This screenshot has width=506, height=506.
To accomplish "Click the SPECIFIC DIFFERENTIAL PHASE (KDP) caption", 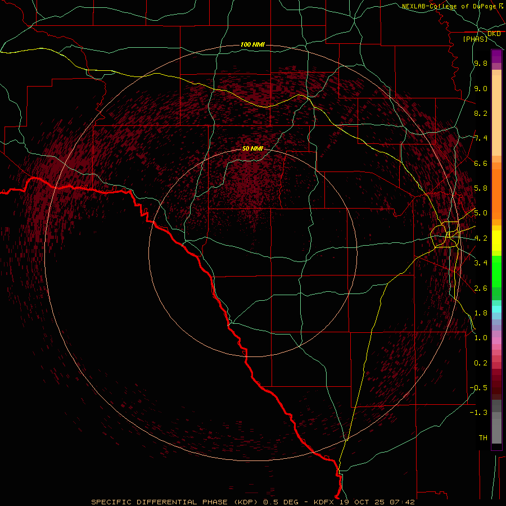I will pos(175,502).
